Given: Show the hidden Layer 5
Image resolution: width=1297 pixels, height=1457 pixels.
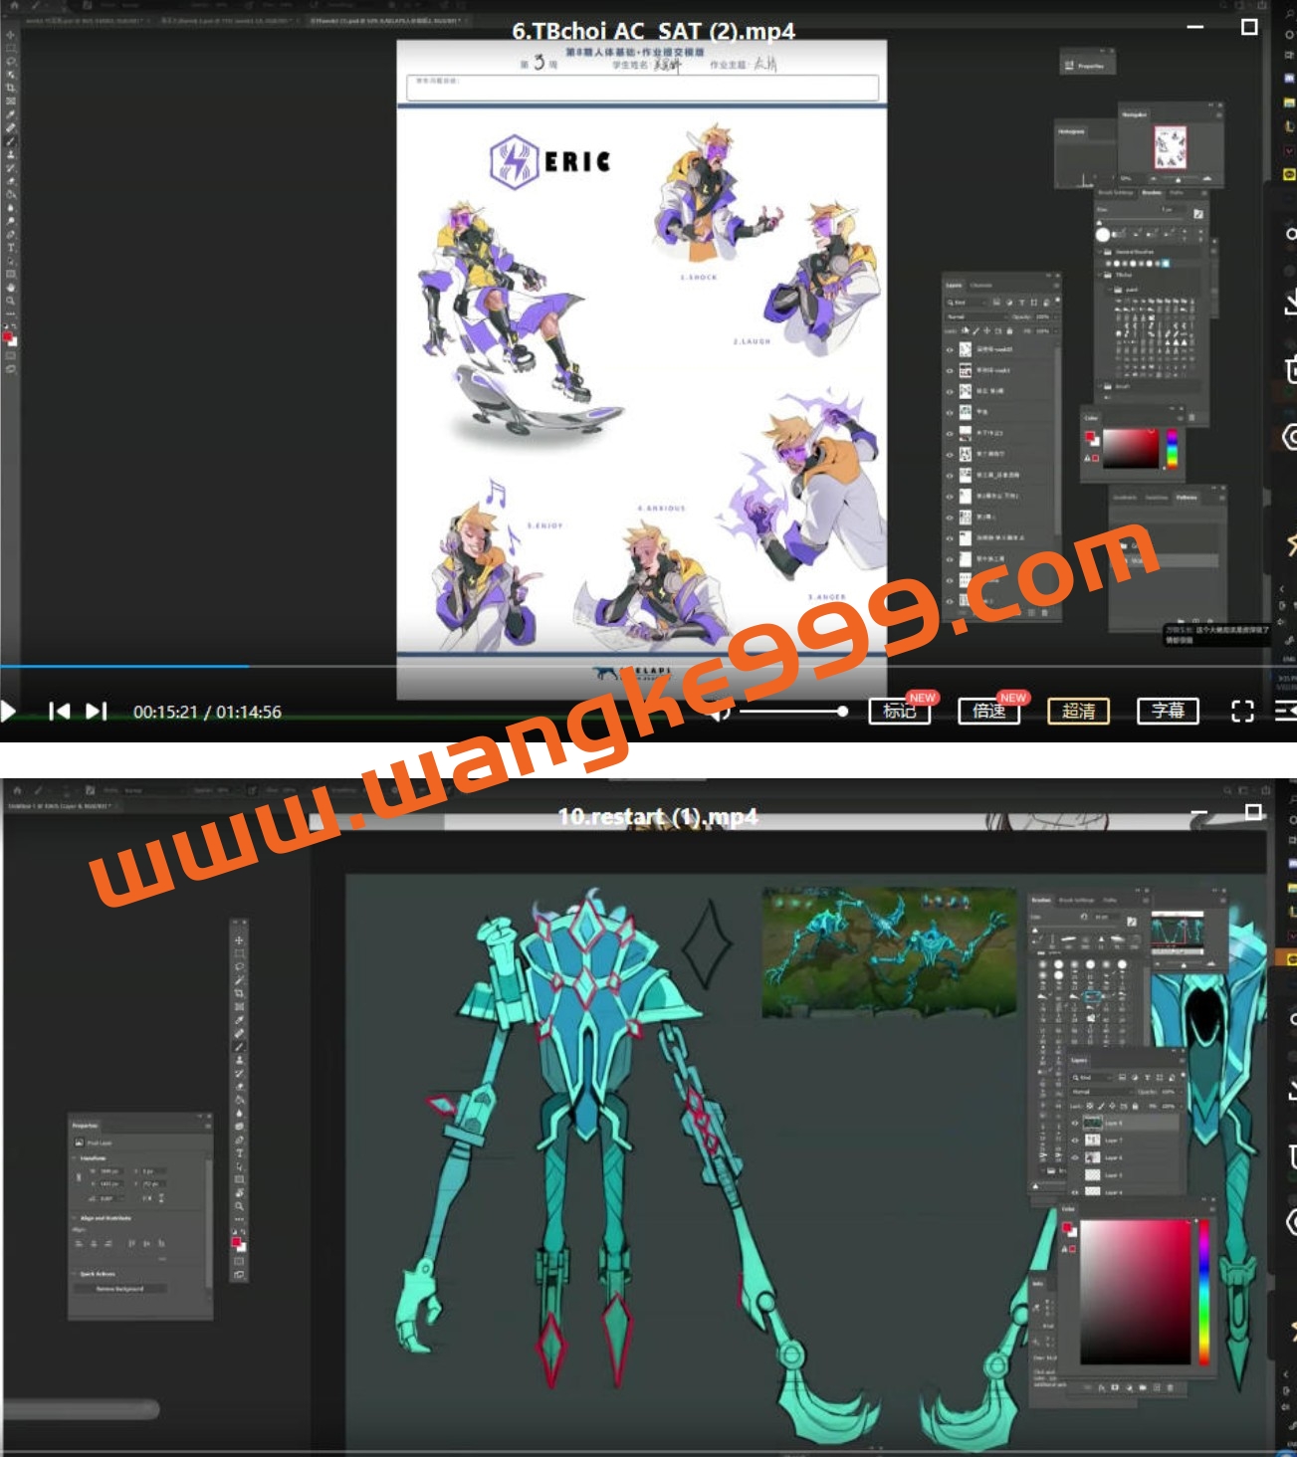Looking at the screenshot, I should coord(1075,1174).
